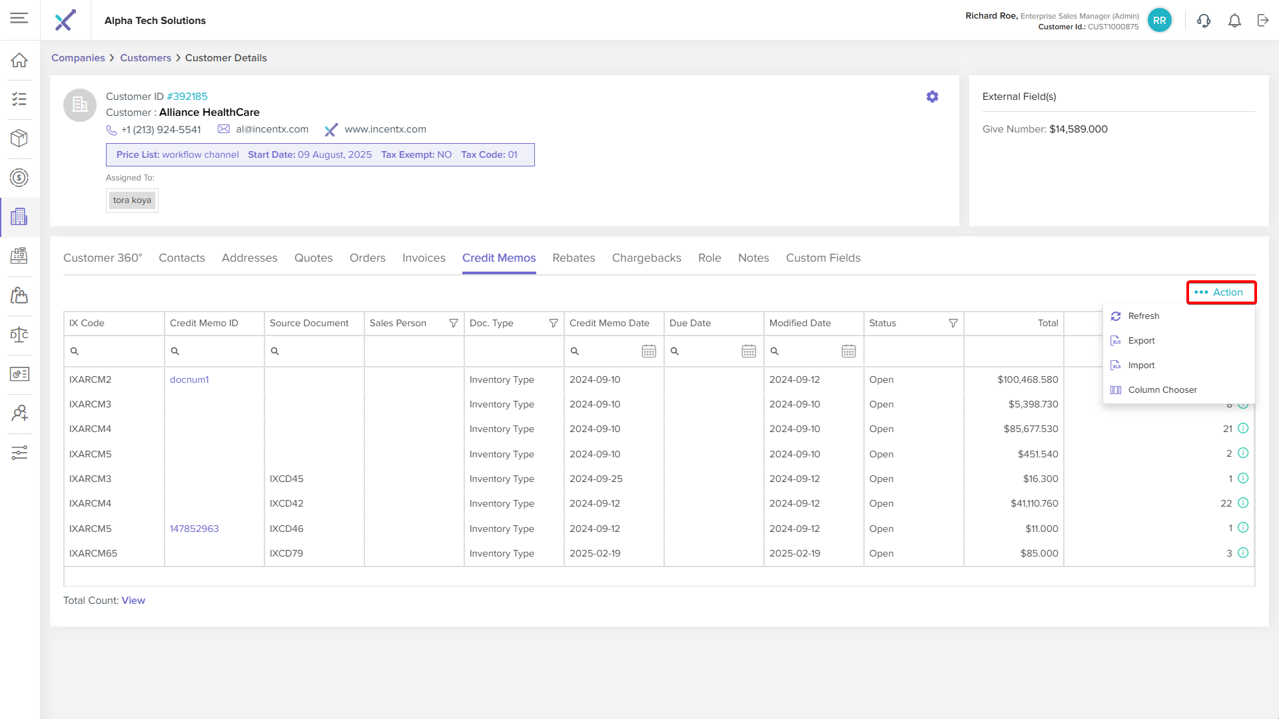1279x719 pixels.
Task: Switch to the Invoices tab
Action: (424, 258)
